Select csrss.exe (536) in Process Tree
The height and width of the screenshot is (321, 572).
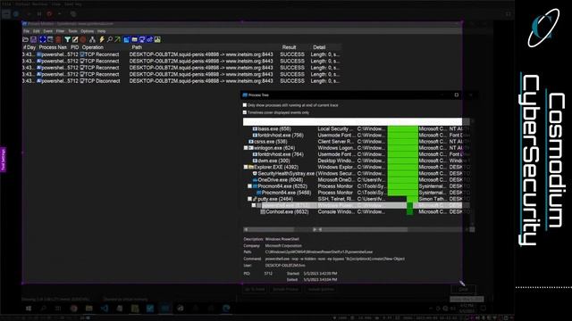(x=270, y=142)
